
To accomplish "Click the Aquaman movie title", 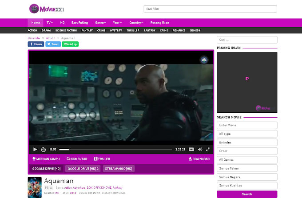I will pyautogui.click(x=59, y=181).
